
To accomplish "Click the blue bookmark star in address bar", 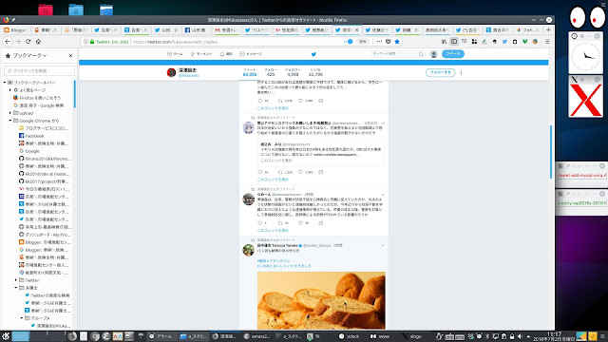I will pyautogui.click(x=397, y=42).
